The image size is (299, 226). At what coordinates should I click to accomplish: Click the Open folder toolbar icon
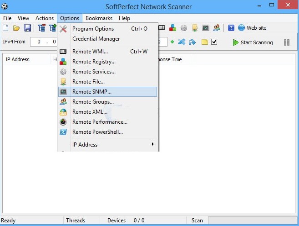tap(16, 28)
